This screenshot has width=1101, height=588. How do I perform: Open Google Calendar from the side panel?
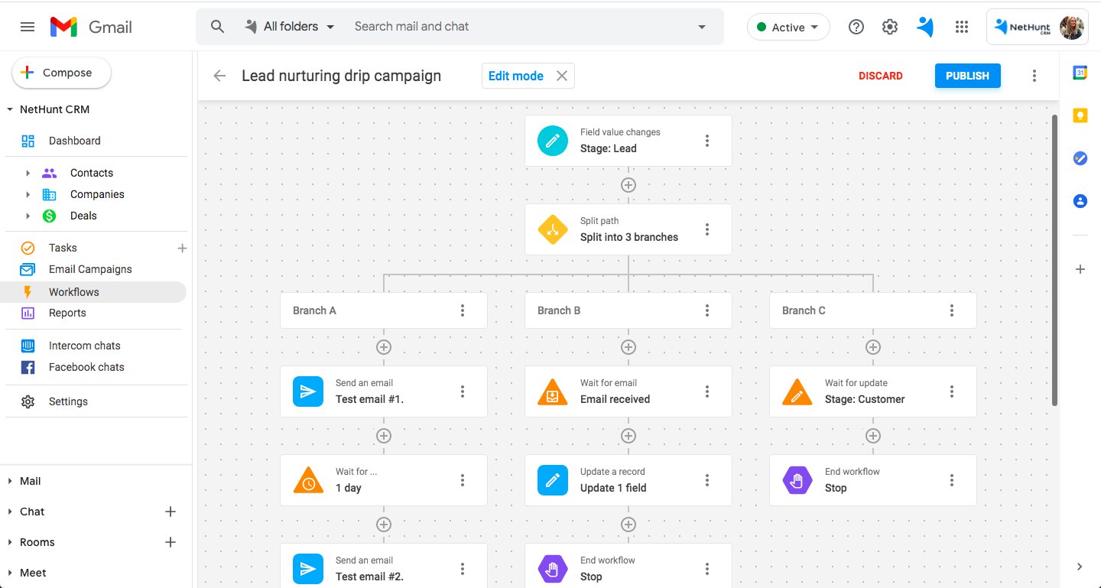(x=1080, y=73)
